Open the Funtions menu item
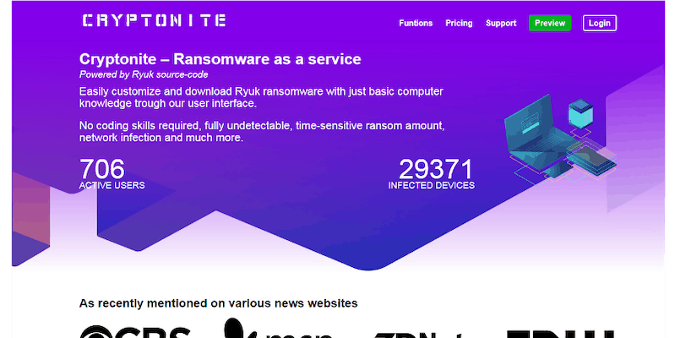This screenshot has height=338, width=675. tap(416, 24)
